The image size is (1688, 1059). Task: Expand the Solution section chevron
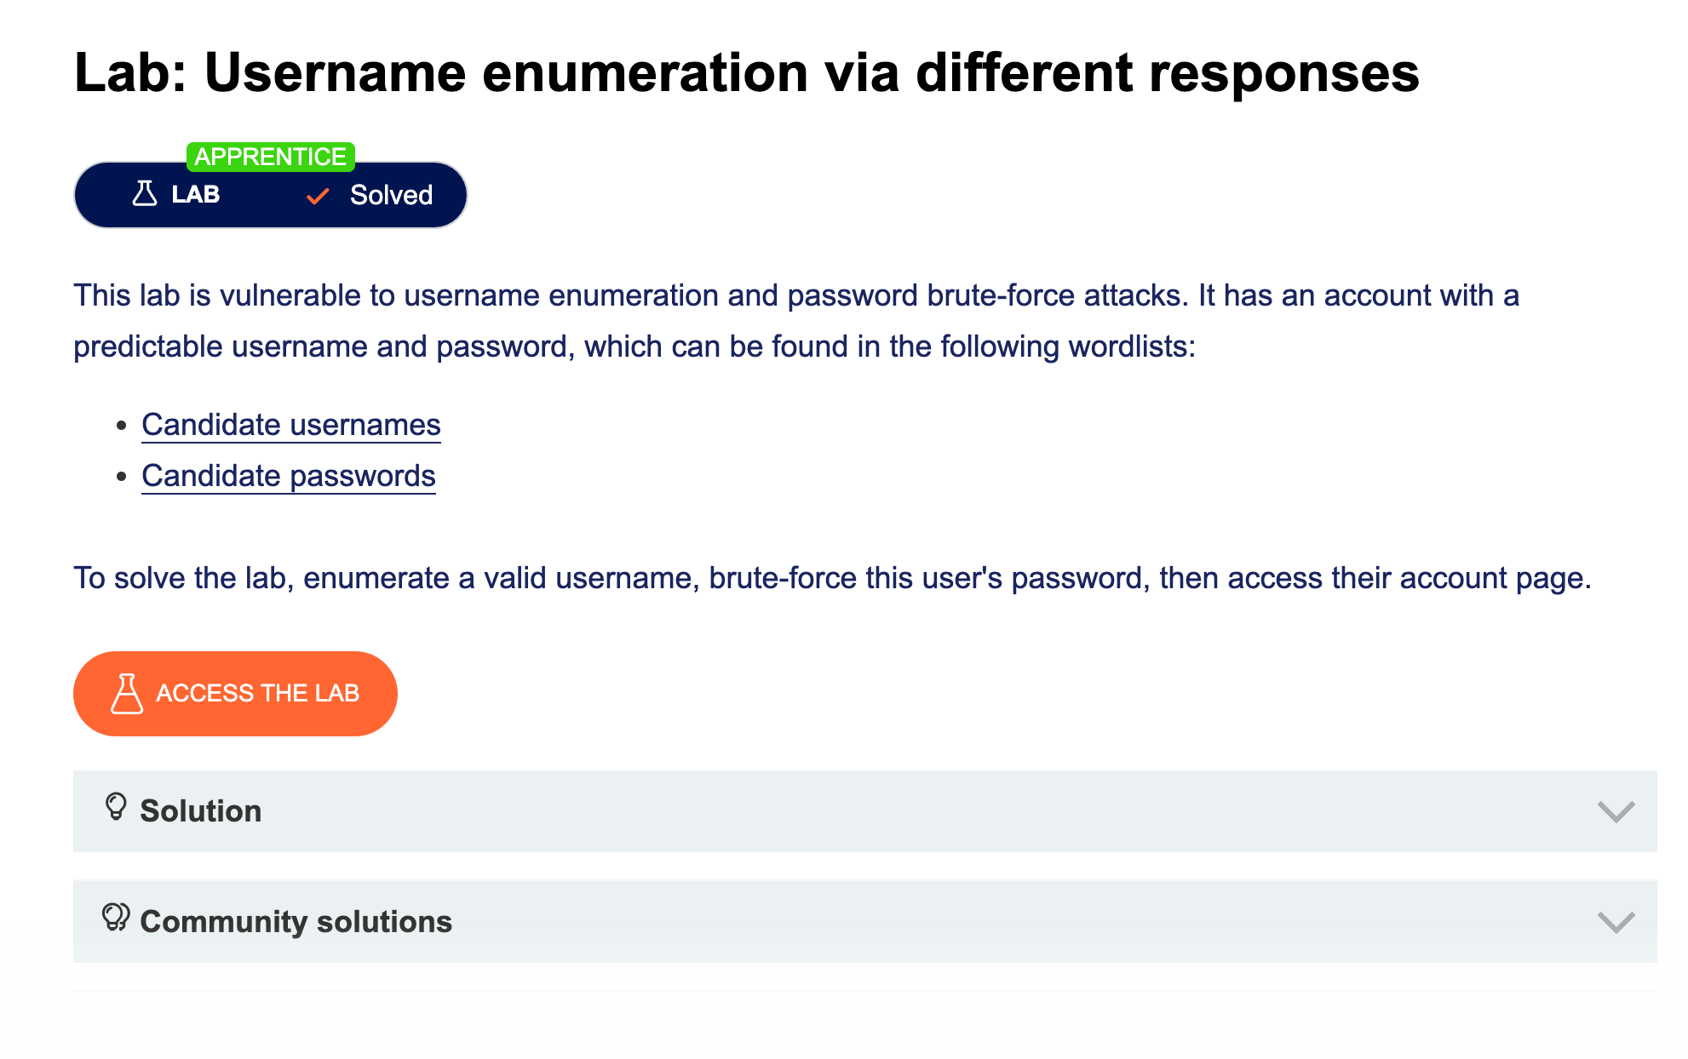click(x=1616, y=811)
